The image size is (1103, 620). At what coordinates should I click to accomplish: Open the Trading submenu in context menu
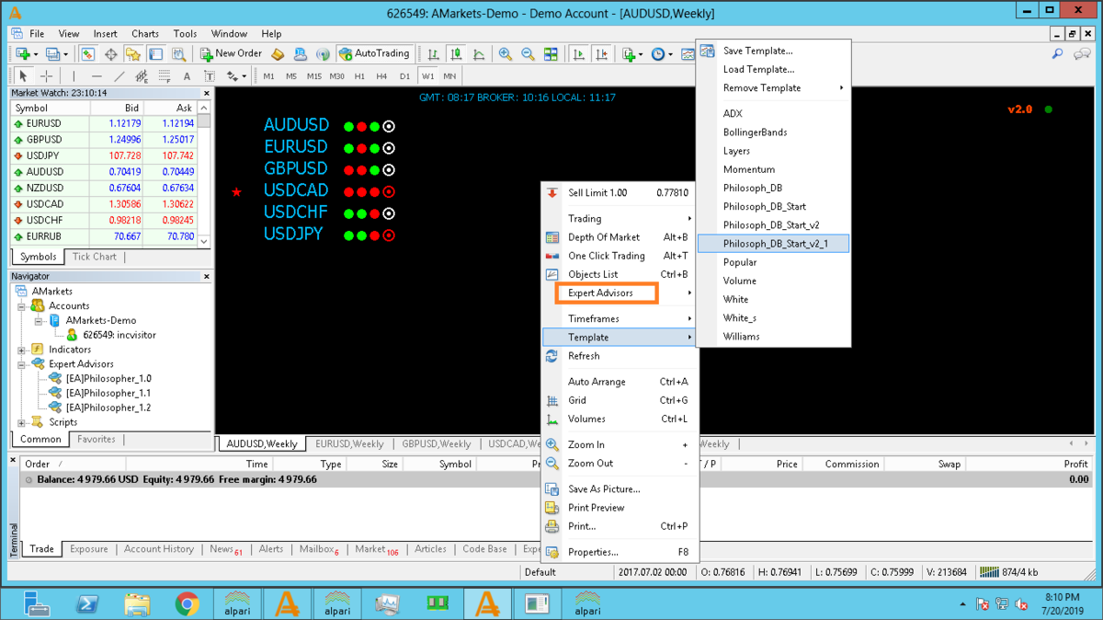point(619,219)
